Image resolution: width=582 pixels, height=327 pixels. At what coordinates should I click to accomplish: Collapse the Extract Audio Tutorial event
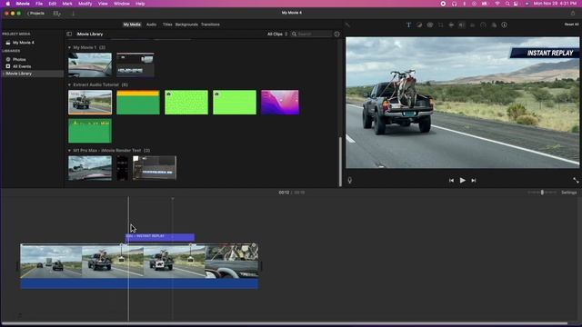coord(69,84)
